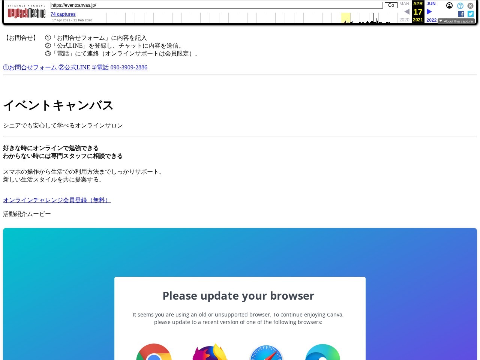The height and width of the screenshot is (360, 480).
Task: Click the Chrome browser icon
Action: pyautogui.click(x=154, y=352)
